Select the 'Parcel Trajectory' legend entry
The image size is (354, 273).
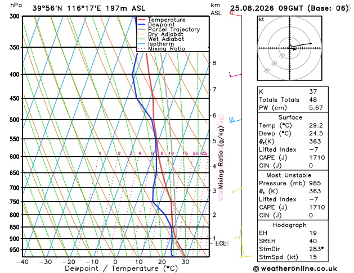[174, 30]
